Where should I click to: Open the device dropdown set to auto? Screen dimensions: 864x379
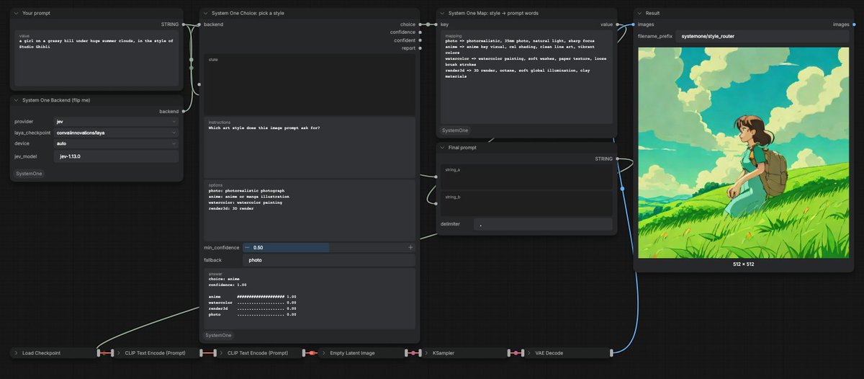pyautogui.click(x=116, y=143)
